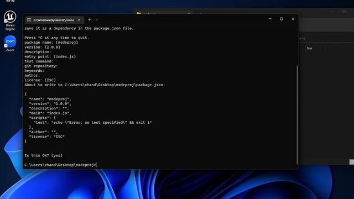Close the terminal window
Image resolution: width=354 pixels, height=199 pixels.
293,19
